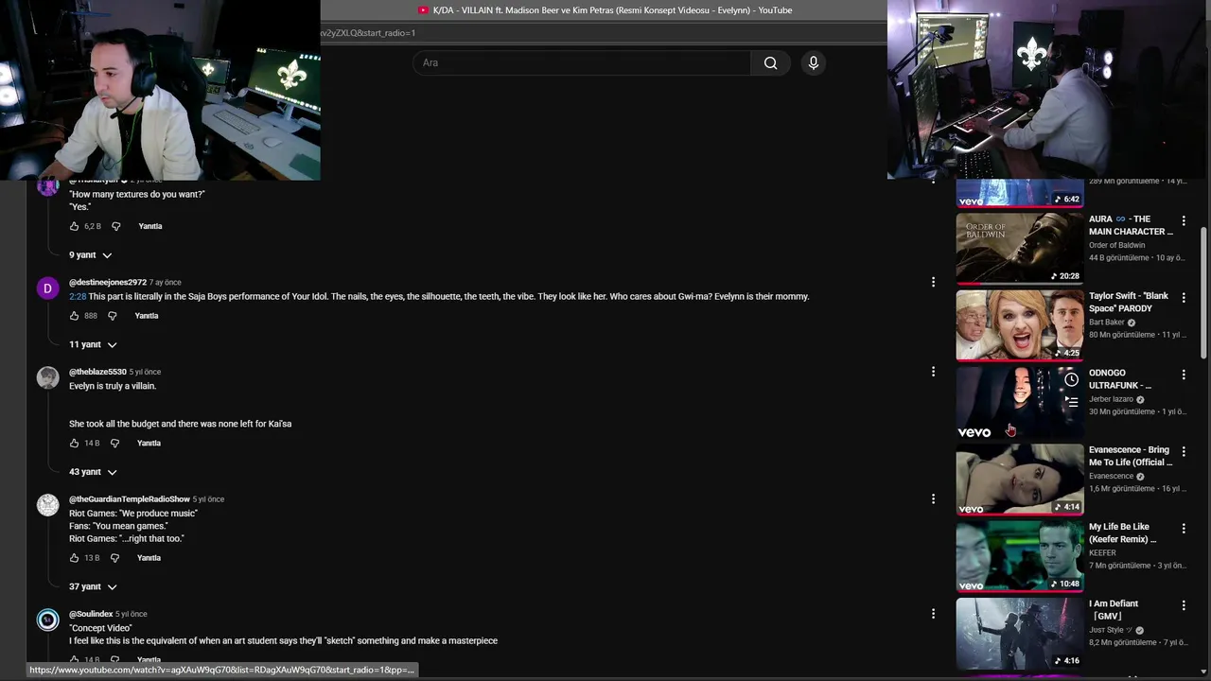Open 'Evanescence - Bring Me To Life' title

tap(1131, 456)
